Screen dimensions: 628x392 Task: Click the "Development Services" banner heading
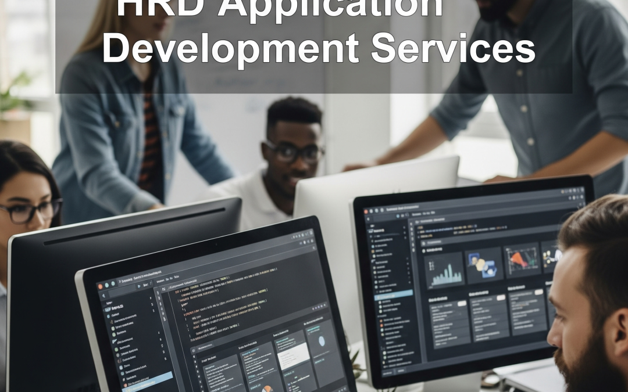[x=319, y=49]
